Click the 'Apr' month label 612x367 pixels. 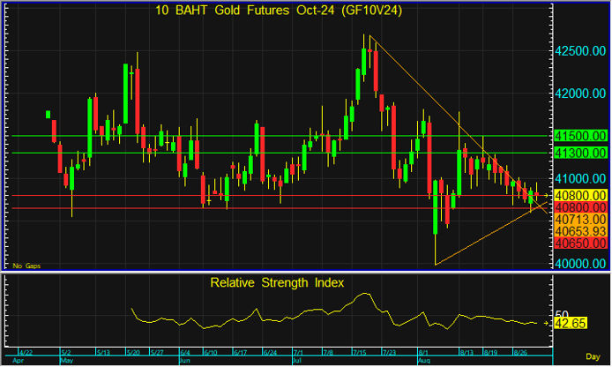(18, 360)
